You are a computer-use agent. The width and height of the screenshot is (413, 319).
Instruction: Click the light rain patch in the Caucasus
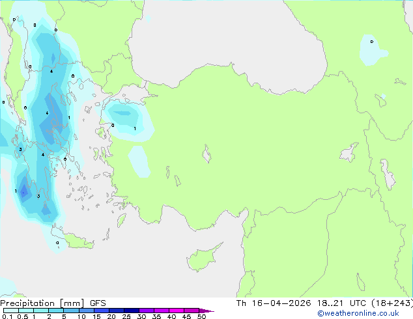pos(372,51)
